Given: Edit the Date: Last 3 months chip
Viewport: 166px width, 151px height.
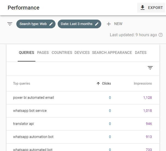Looking at the screenshot, I should pyautogui.click(x=79, y=24).
